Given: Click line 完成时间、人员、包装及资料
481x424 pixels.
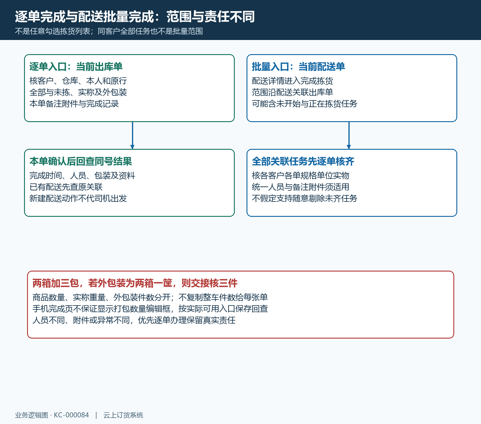Looking at the screenshot, I should [82, 176].
